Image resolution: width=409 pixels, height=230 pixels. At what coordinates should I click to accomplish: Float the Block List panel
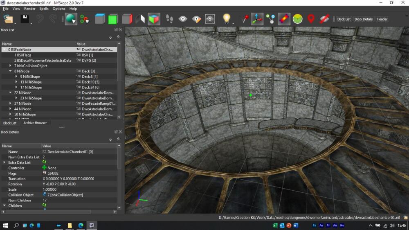click(x=116, y=30)
